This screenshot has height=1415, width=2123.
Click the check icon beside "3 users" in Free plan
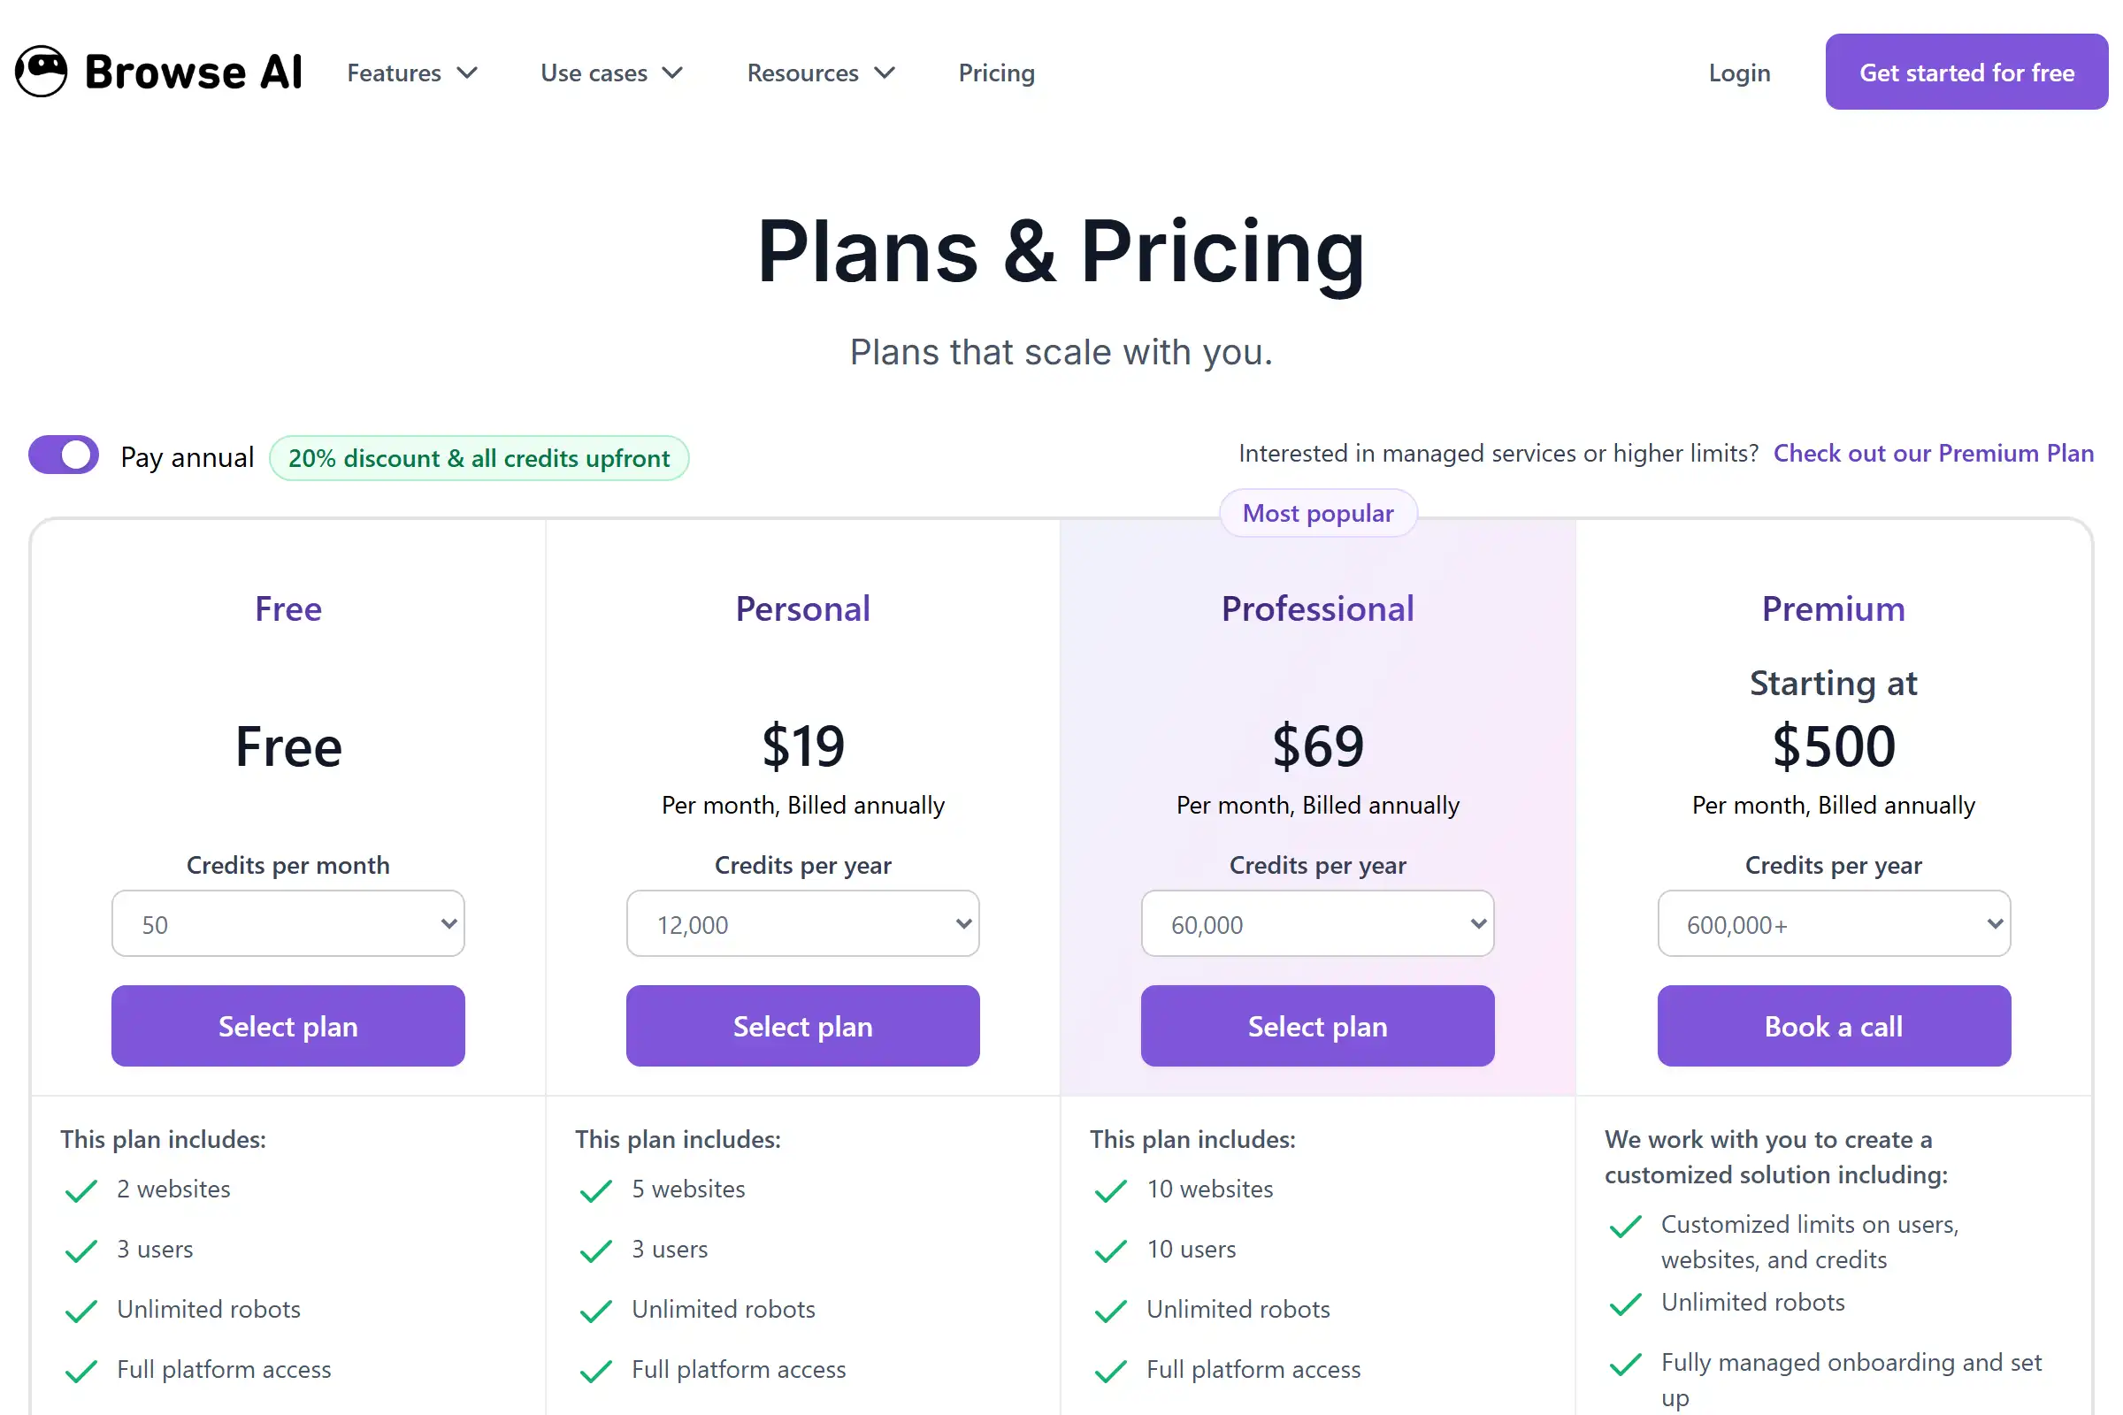coord(80,1251)
